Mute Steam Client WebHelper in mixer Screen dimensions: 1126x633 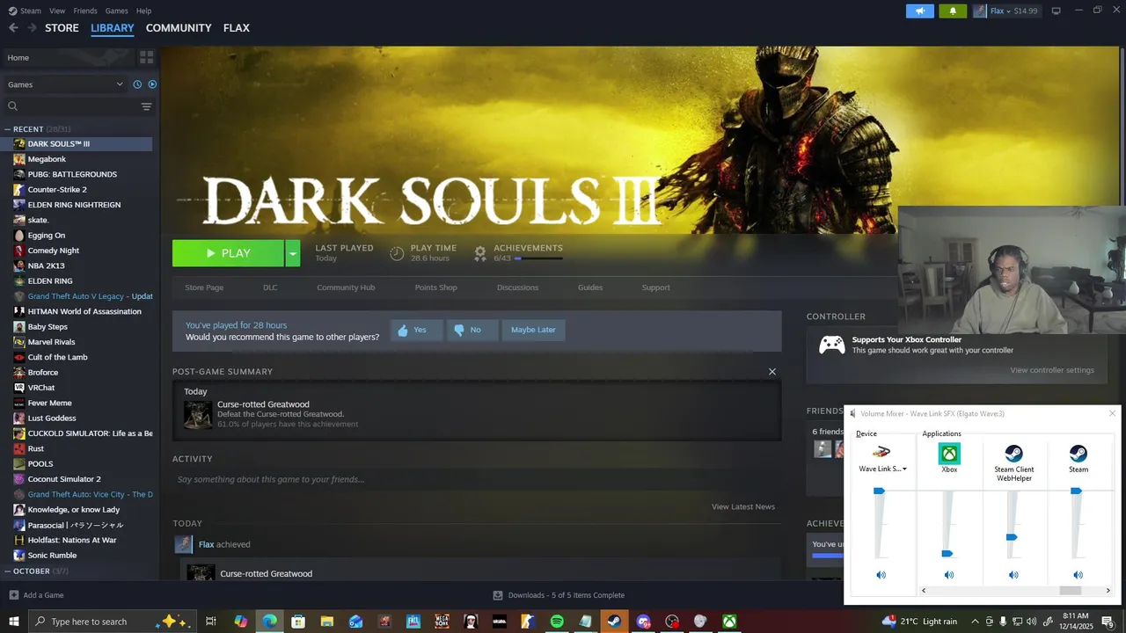(1013, 575)
